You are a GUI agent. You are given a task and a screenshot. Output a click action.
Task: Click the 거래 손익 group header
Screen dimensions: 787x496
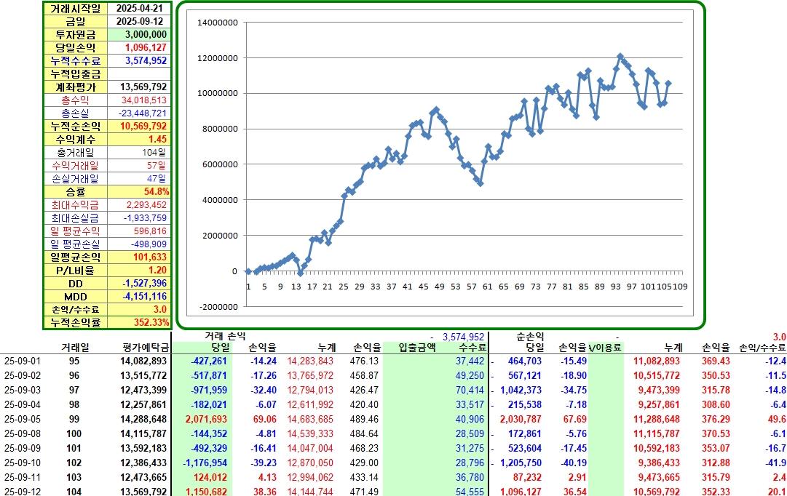tap(225, 336)
